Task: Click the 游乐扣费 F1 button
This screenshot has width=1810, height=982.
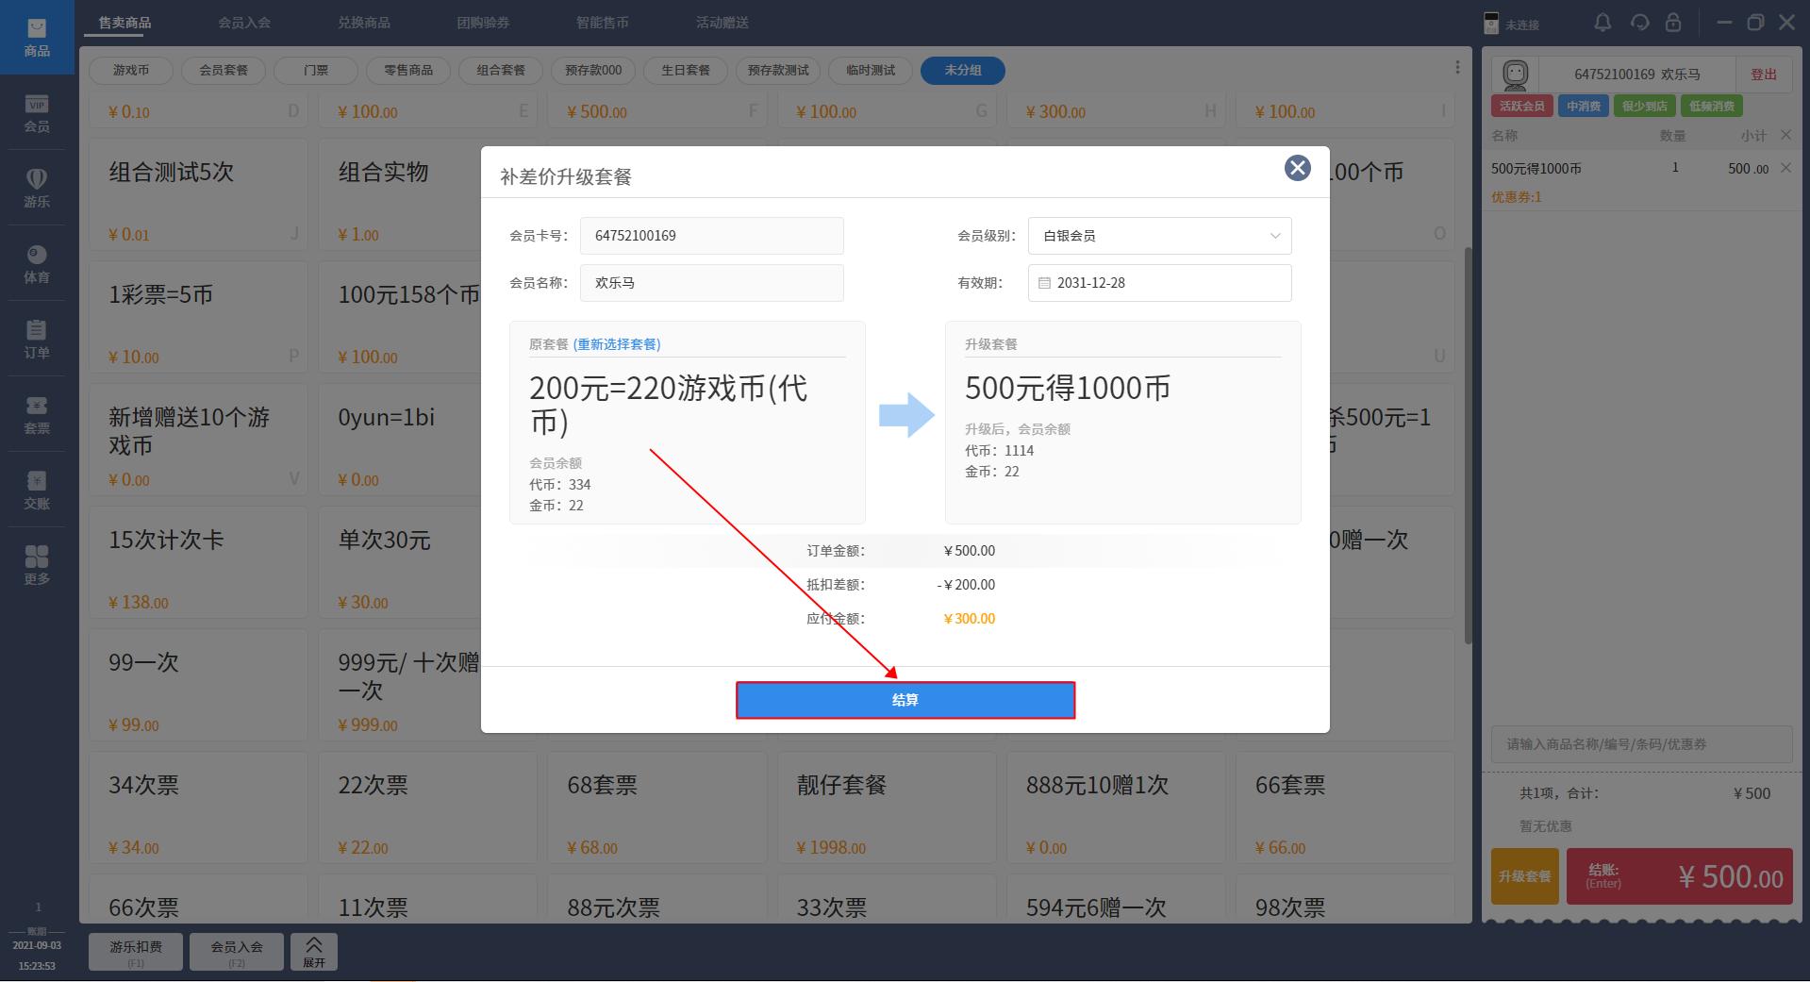Action: tap(136, 952)
